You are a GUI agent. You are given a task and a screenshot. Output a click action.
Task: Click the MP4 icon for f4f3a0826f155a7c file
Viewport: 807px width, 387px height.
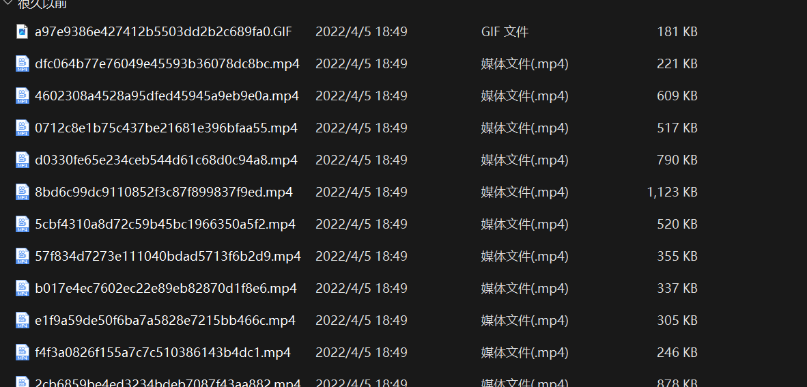[x=23, y=352]
